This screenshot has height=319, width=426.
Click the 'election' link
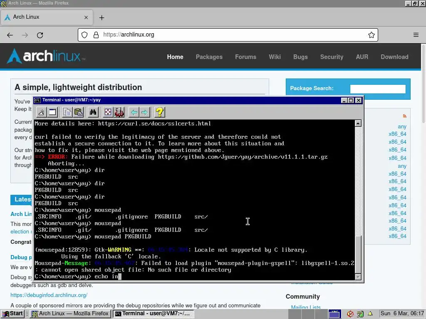coord(20,232)
